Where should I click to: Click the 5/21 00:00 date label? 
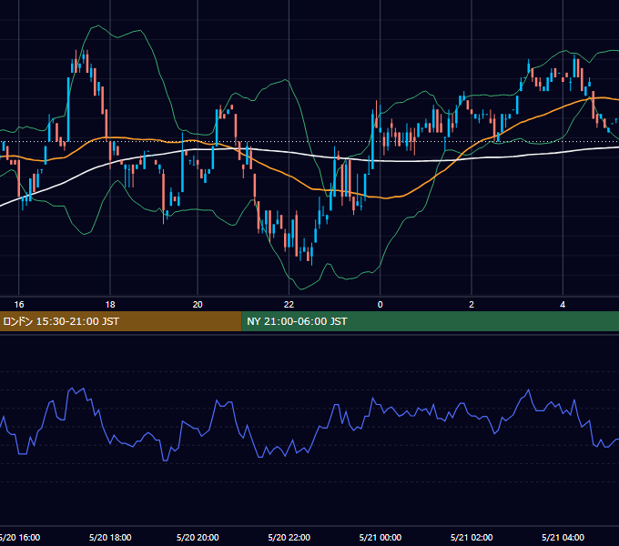pos(381,537)
